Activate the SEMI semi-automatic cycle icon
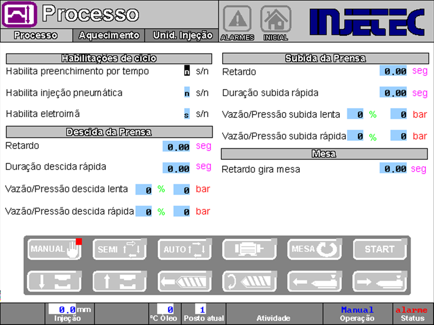Image resolution: width=434 pixels, height=325 pixels. 120,249
